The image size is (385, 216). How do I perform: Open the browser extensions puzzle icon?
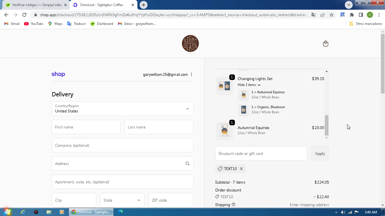[x=352, y=15]
